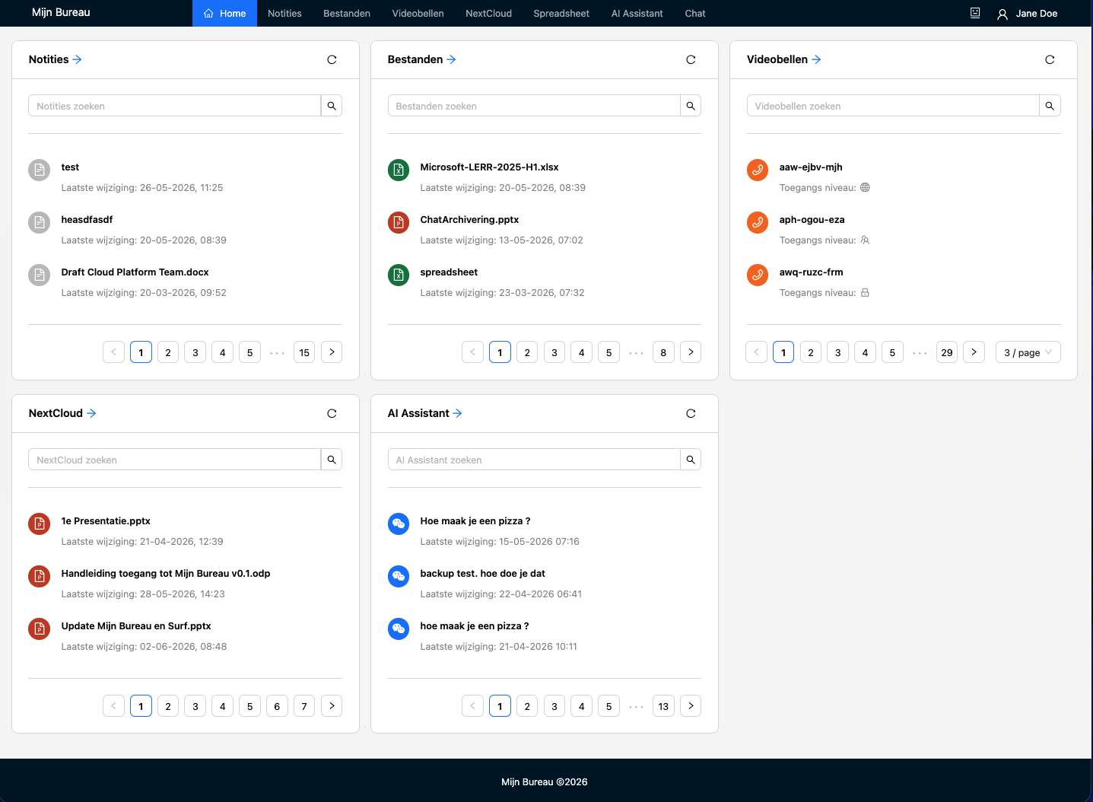Jump ahead via ellipsis in Notities pagination
Viewport: 1093px width, 802px height.
[x=277, y=352]
